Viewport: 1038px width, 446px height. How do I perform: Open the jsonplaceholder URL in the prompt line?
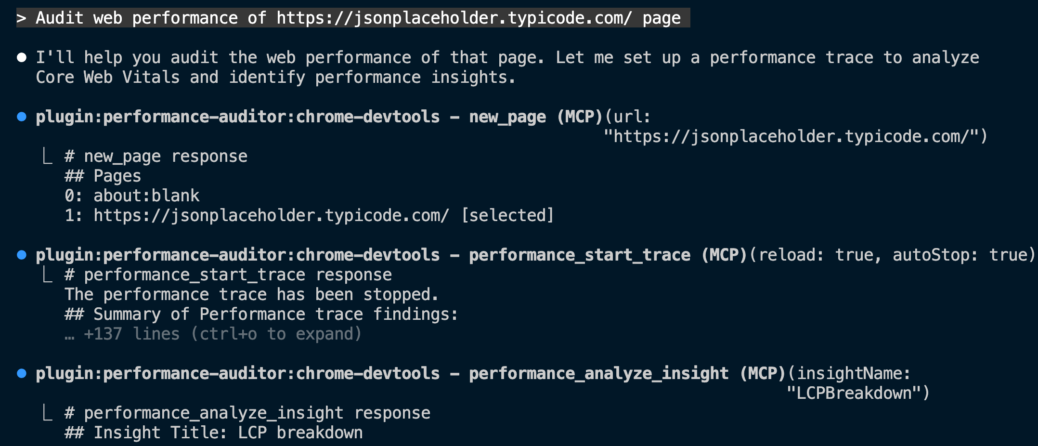[x=454, y=18]
